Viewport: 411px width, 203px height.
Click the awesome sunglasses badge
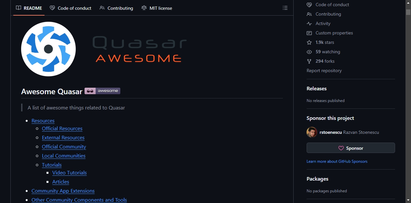tap(102, 91)
